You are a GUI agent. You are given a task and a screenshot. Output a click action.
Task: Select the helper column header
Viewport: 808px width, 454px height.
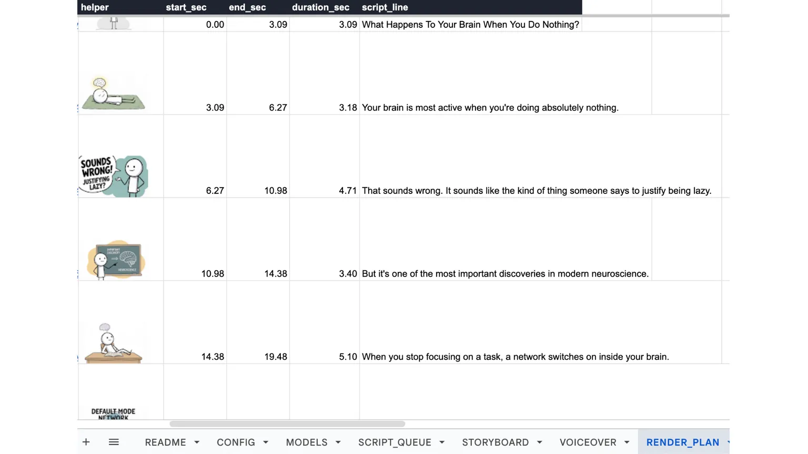120,7
